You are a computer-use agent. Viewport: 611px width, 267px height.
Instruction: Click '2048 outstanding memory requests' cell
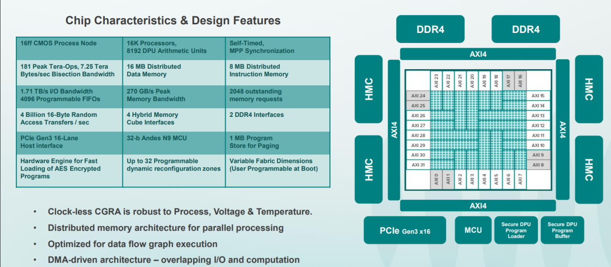pyautogui.click(x=277, y=96)
